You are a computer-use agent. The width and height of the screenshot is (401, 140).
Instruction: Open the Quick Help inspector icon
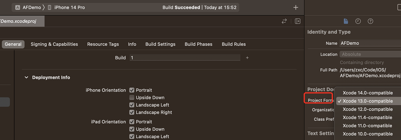pyautogui.click(x=370, y=21)
